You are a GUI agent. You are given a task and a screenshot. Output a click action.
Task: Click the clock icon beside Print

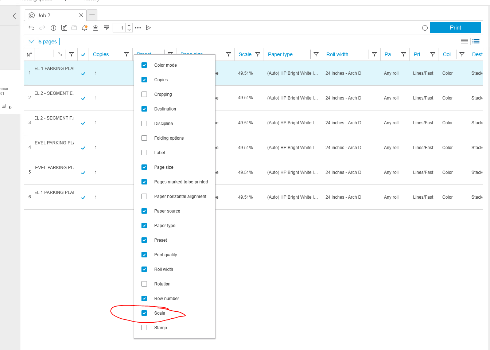pos(425,28)
